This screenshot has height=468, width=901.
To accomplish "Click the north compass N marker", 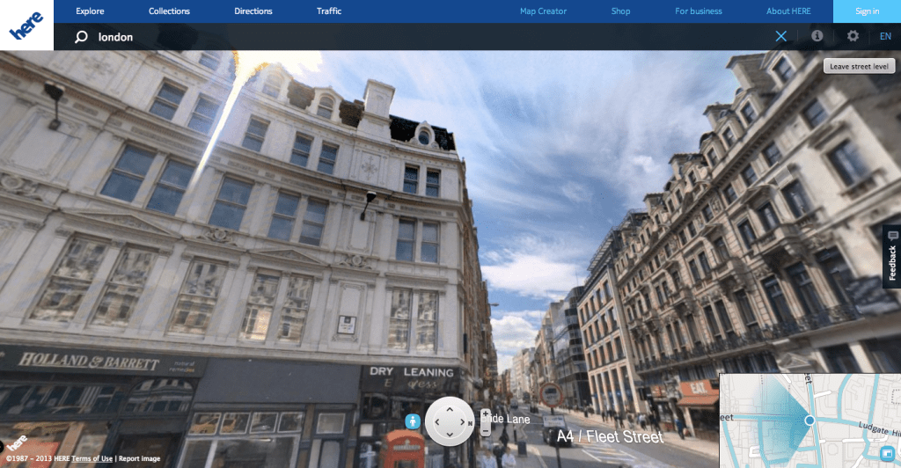I will 471,424.
